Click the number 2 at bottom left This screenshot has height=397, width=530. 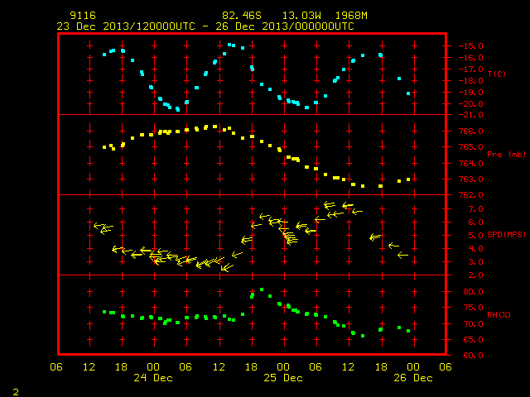16,392
